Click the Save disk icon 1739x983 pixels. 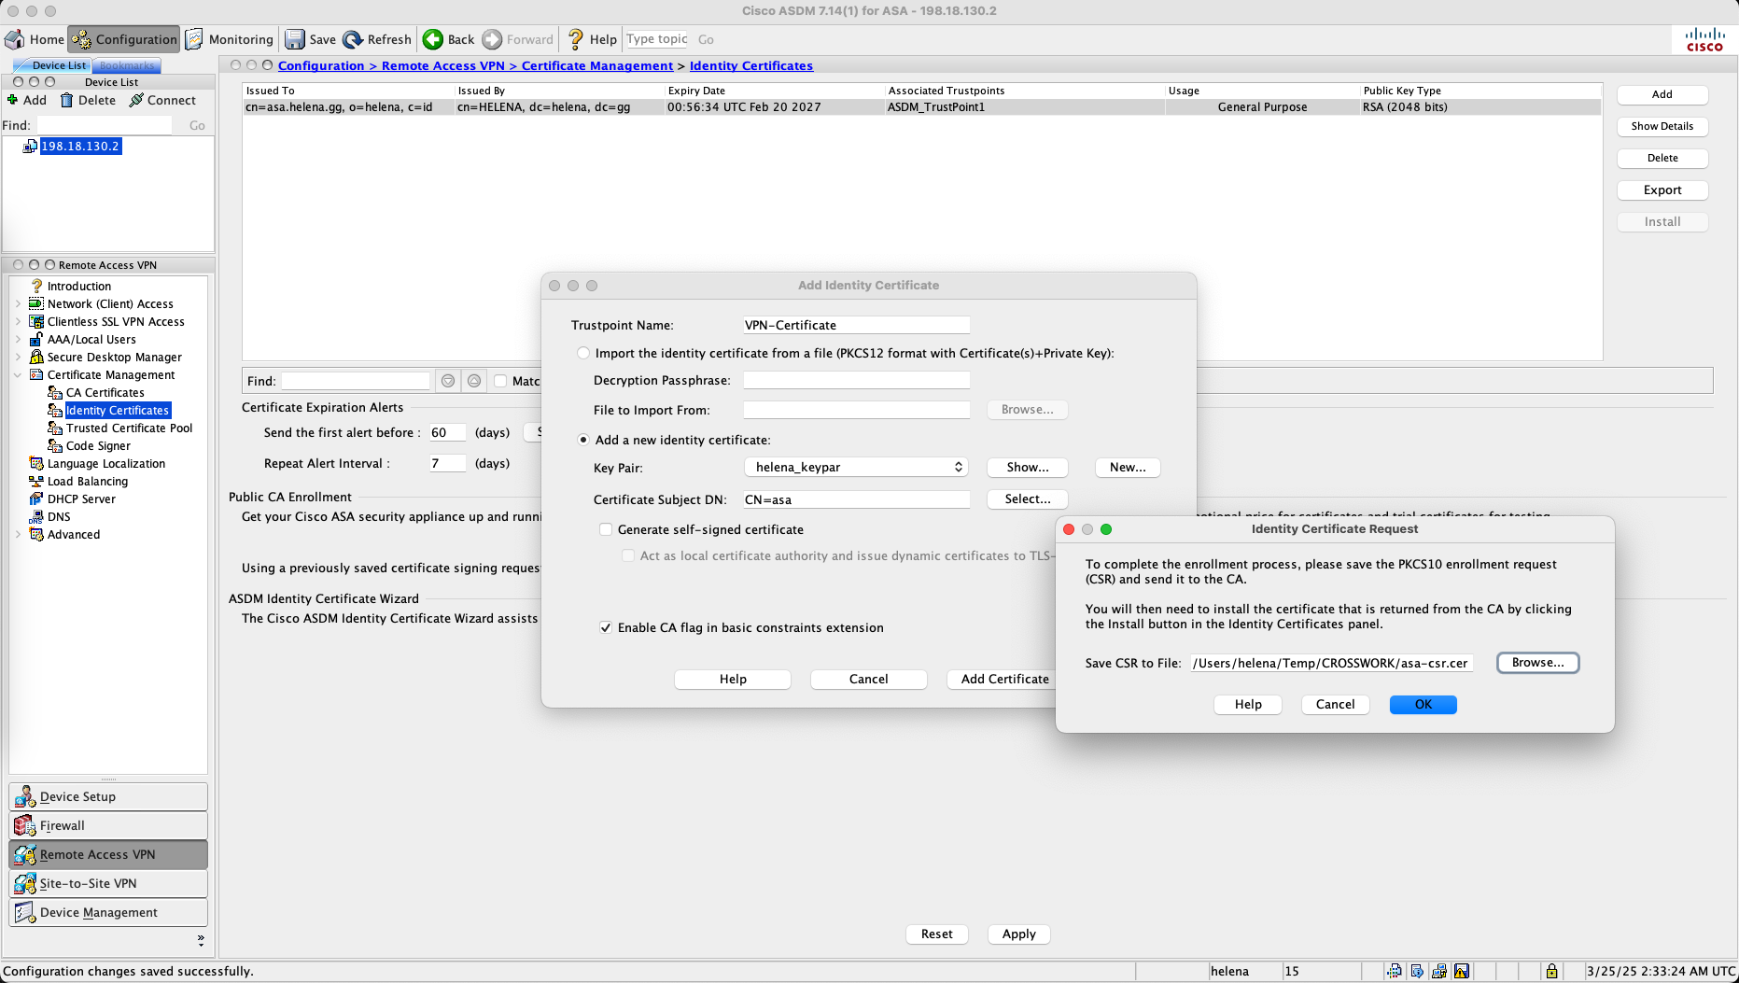tap(295, 39)
